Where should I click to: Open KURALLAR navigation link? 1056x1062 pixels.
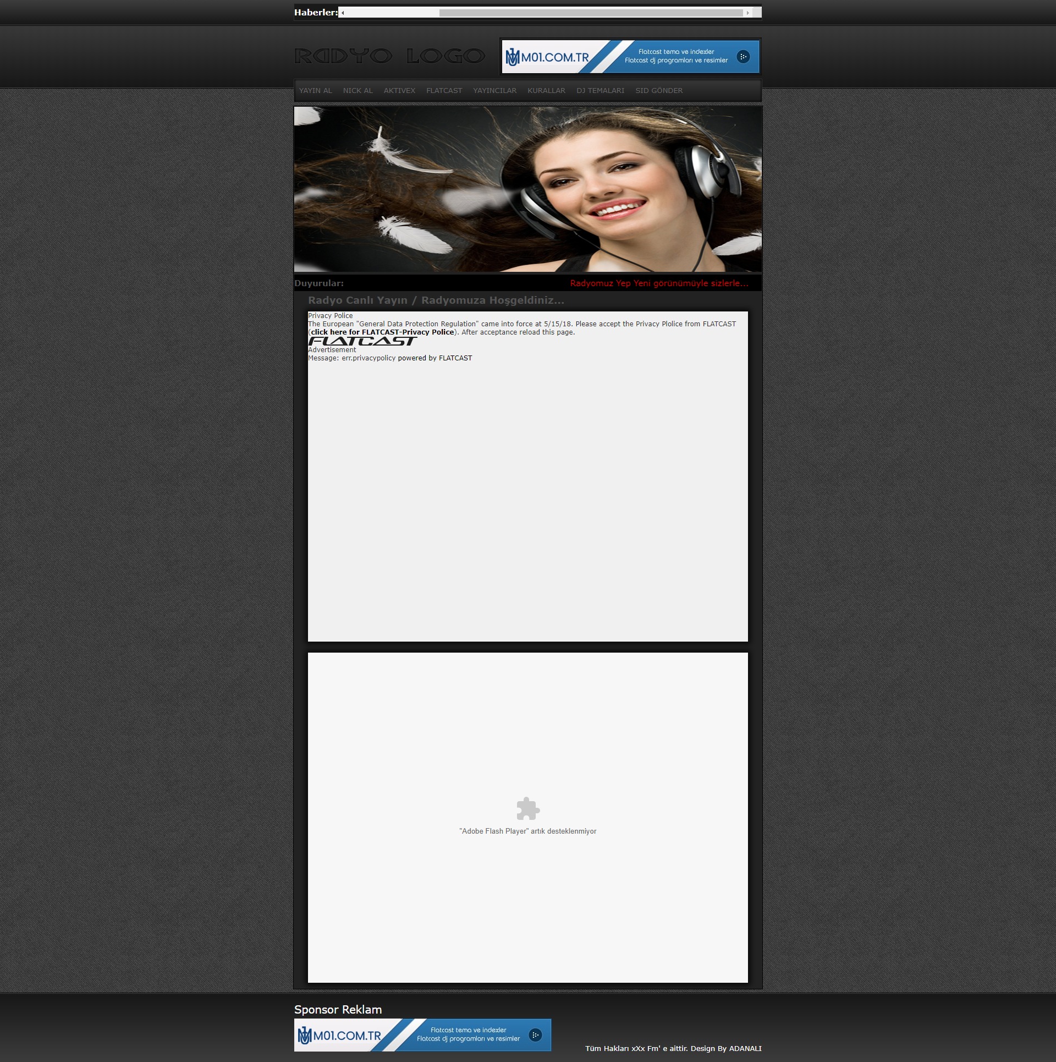(546, 91)
